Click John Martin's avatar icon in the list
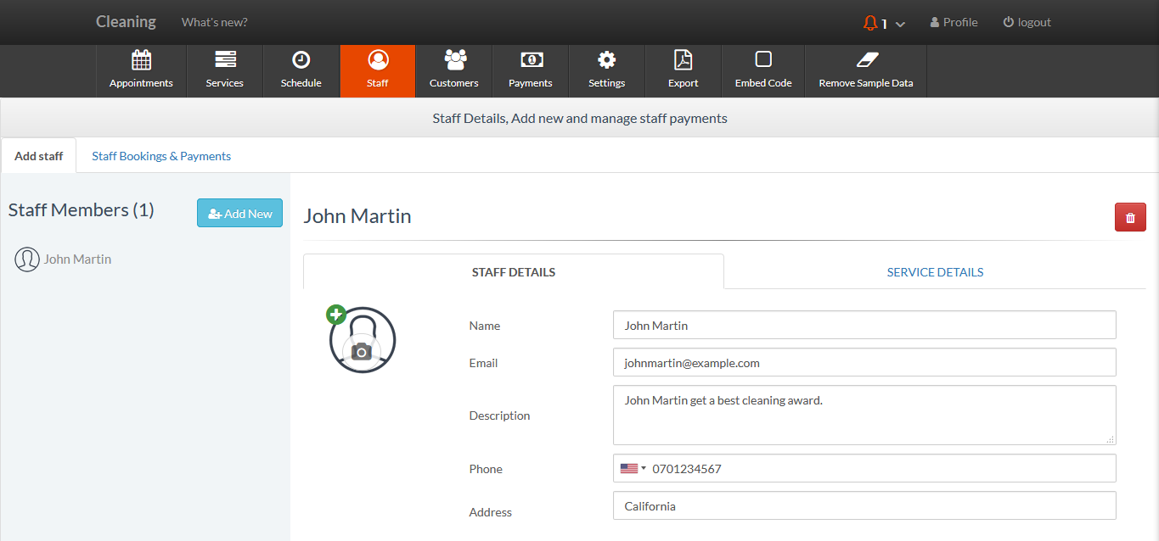 pos(27,259)
